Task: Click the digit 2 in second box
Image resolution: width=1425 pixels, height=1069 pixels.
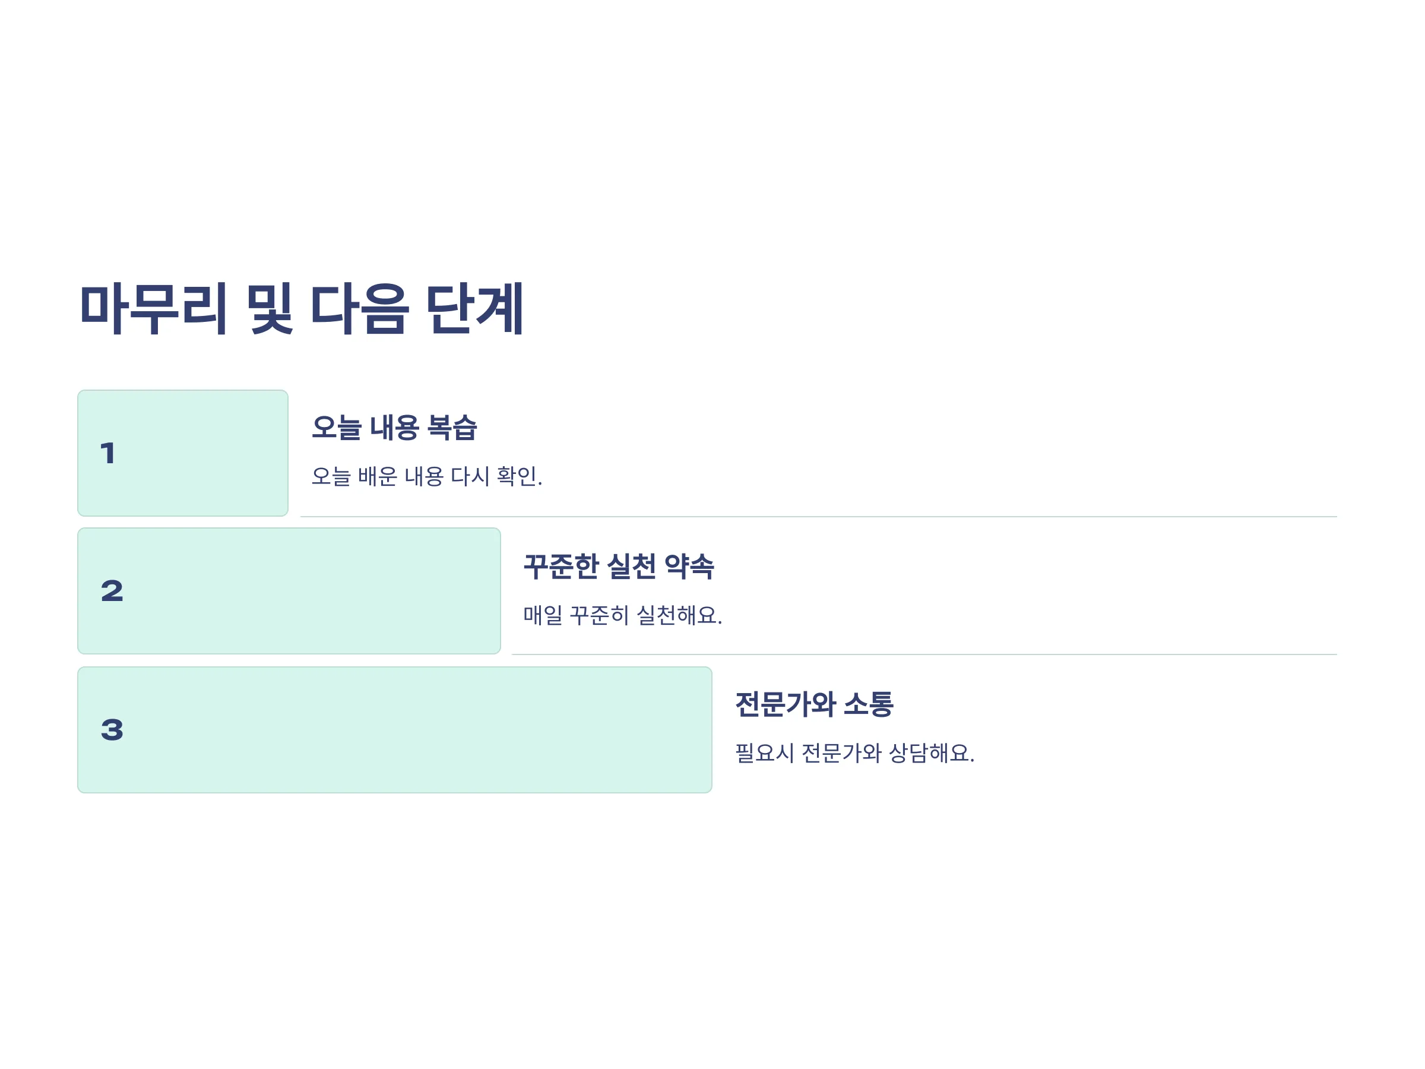Action: (x=112, y=591)
